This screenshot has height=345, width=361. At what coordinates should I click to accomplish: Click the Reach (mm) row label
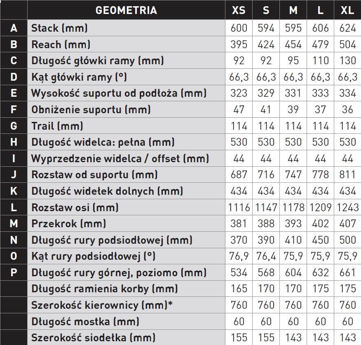(61, 44)
